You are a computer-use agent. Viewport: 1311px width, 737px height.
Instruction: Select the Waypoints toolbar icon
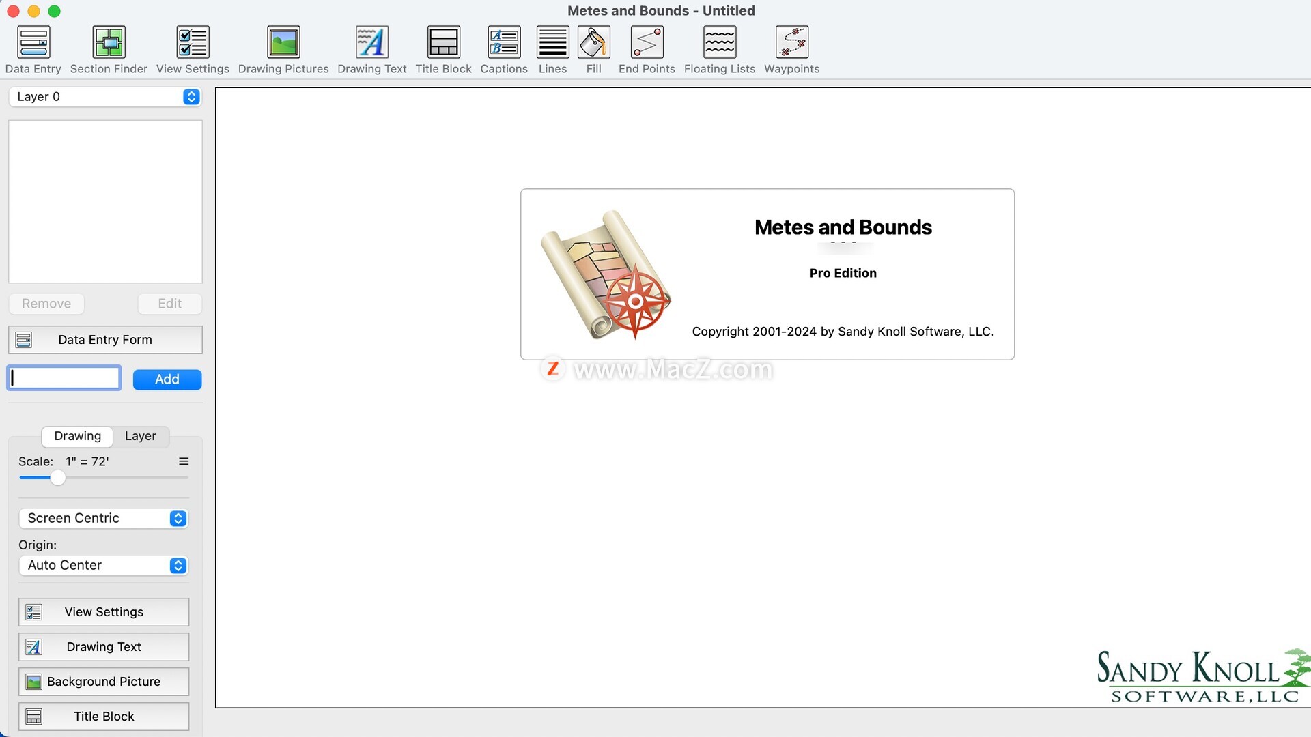[x=792, y=42]
